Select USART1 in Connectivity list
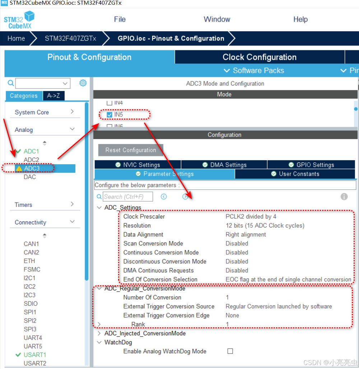 pos(35,355)
